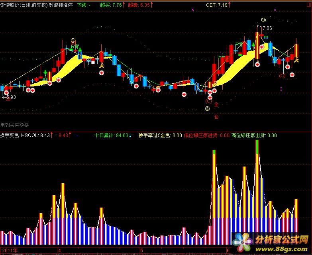
Task: Select the wave ① marker on chart
Action: click(x=73, y=41)
